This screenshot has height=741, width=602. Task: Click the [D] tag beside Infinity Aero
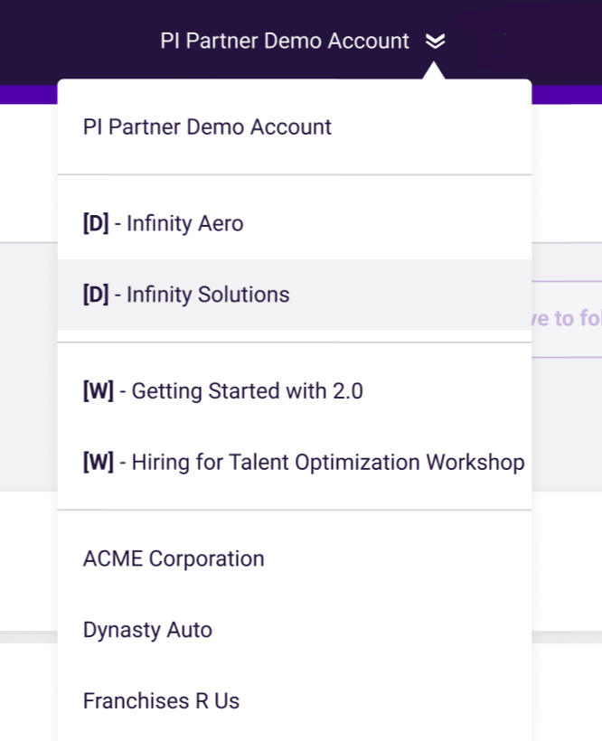(x=96, y=223)
